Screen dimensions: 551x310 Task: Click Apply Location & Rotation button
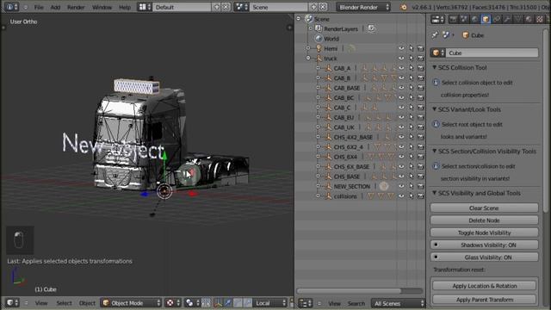pyautogui.click(x=484, y=286)
